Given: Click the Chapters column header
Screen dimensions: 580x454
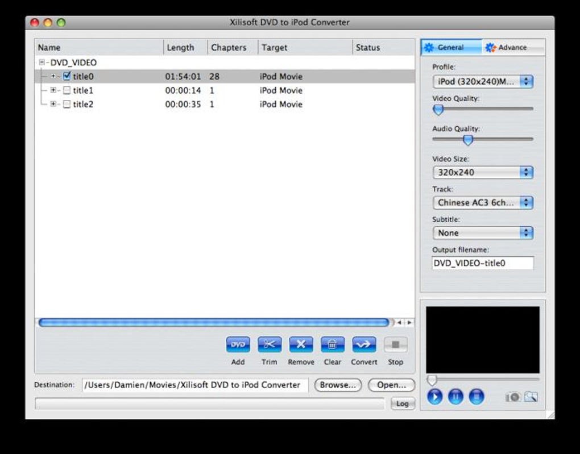Looking at the screenshot, I should coord(233,47).
